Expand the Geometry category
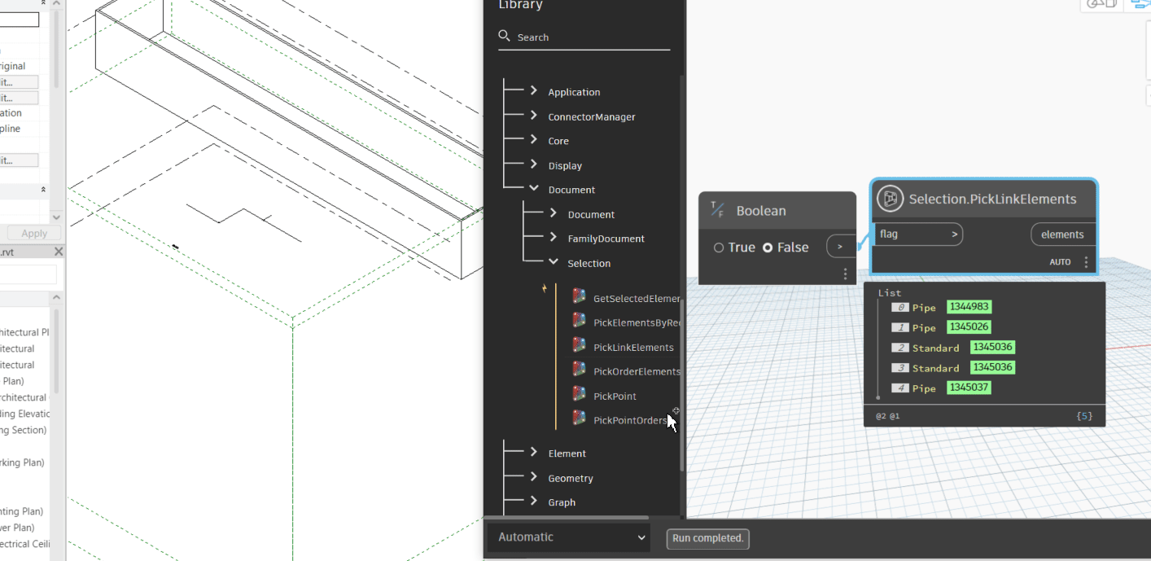1151x561 pixels. (534, 477)
